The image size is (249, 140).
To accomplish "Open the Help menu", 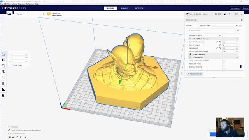I will coord(37,4).
